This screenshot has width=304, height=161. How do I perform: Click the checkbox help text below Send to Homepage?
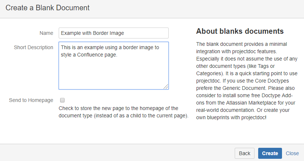click(123, 112)
